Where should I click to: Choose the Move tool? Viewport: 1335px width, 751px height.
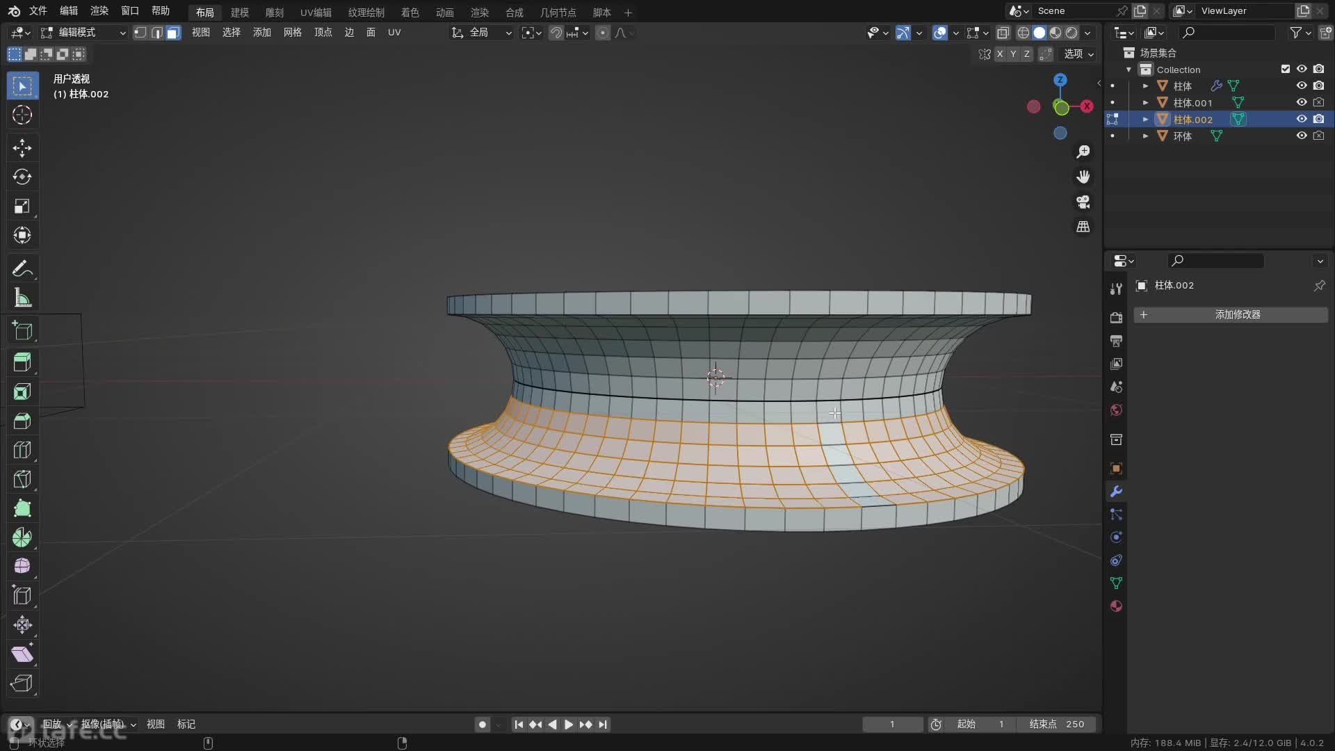(22, 147)
